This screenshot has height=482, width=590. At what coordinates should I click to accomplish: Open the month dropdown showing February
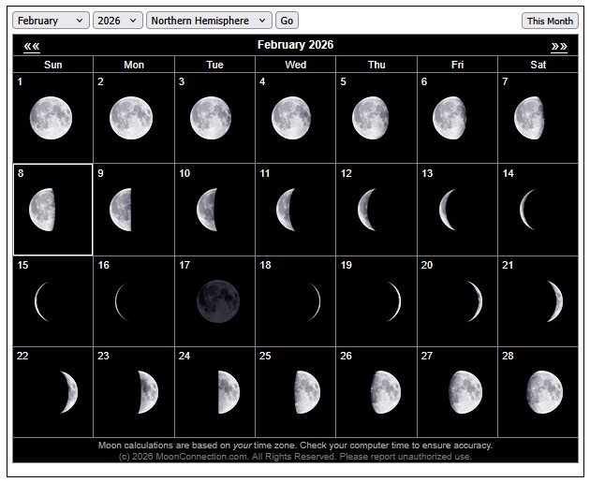(52, 21)
